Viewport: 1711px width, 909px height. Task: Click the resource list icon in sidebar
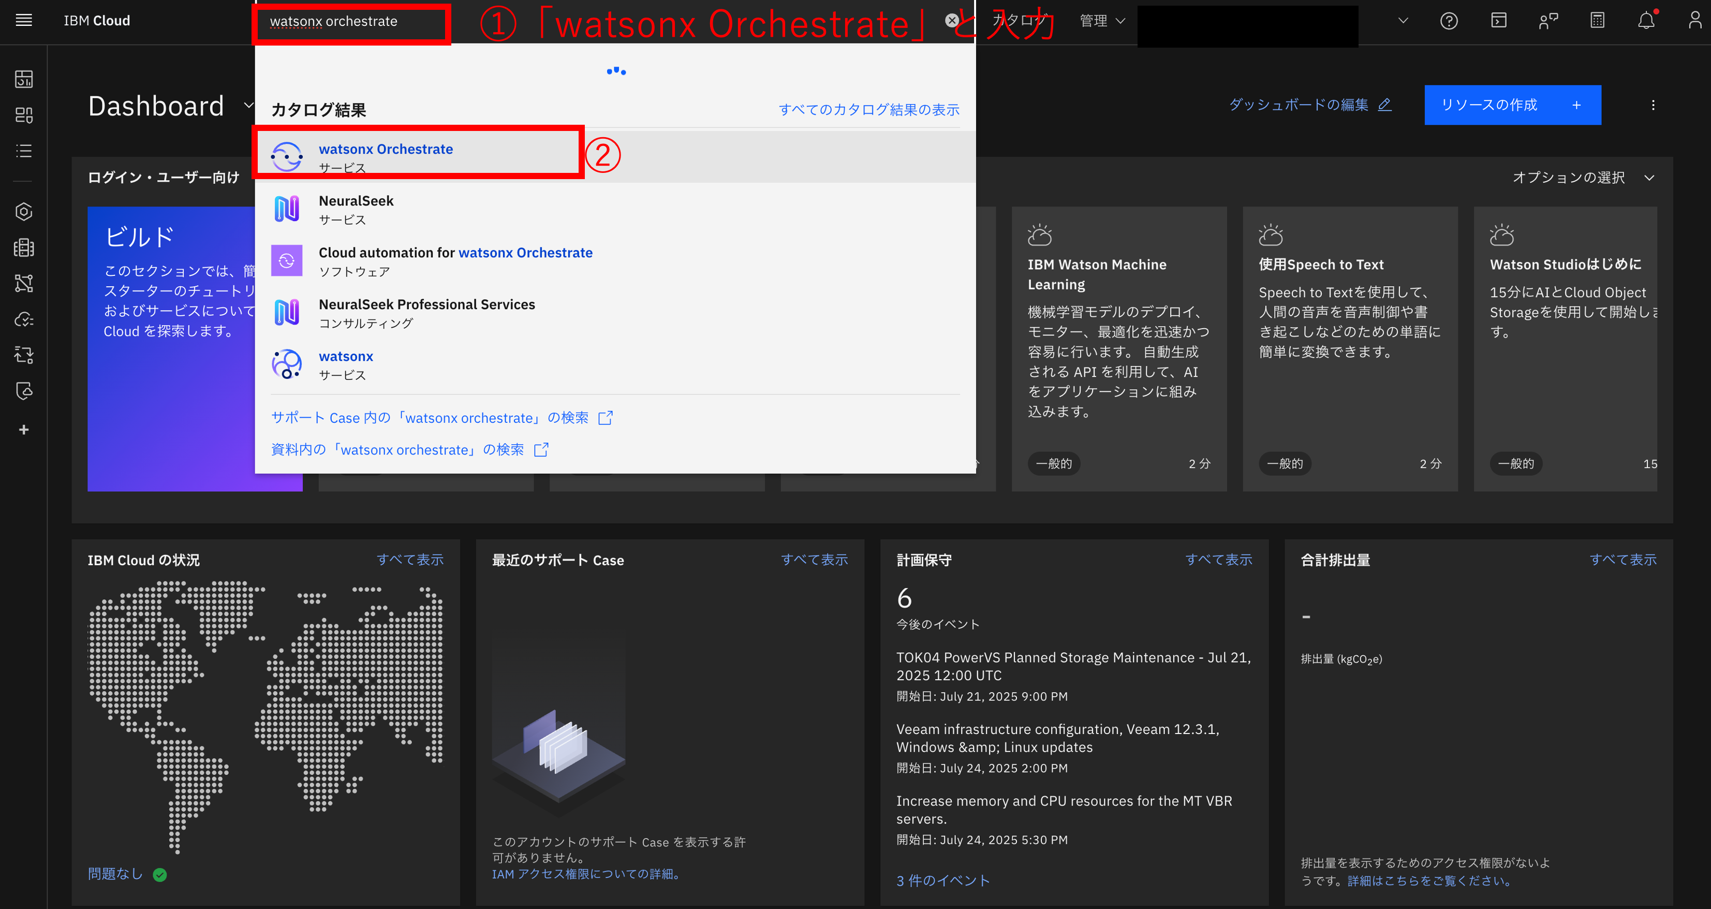[24, 151]
